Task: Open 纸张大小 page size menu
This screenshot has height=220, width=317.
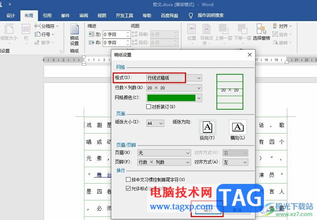Action: point(9,34)
